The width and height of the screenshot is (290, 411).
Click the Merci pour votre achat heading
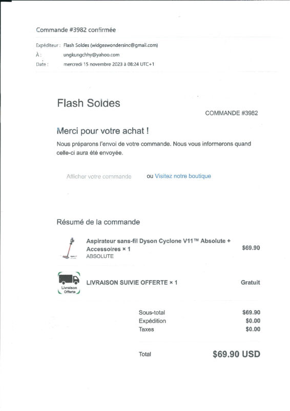103,131
